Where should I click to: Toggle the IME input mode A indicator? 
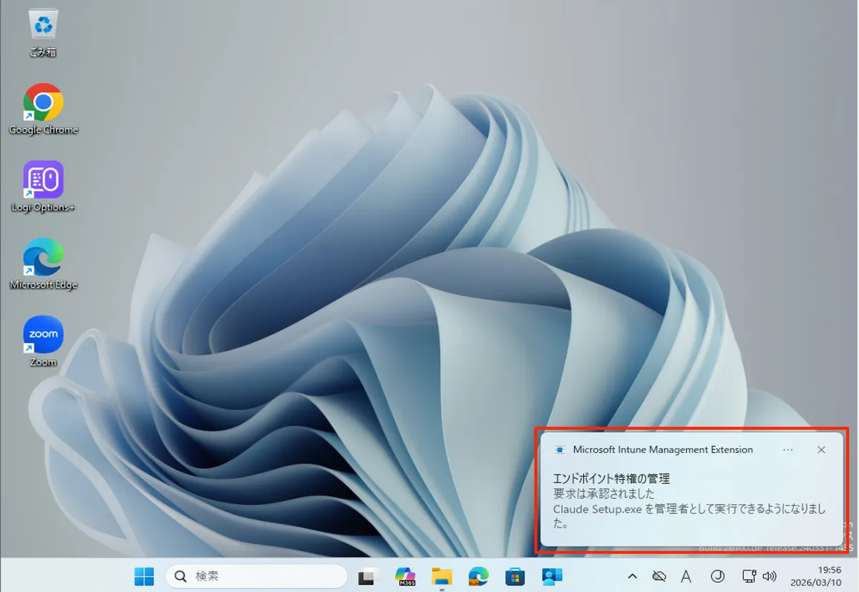click(686, 576)
